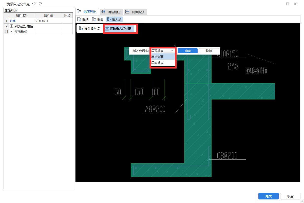Viewport: 304px width, 203px height.
Task: Open the 插入点标高 dropdown
Action: pyautogui.click(x=163, y=51)
